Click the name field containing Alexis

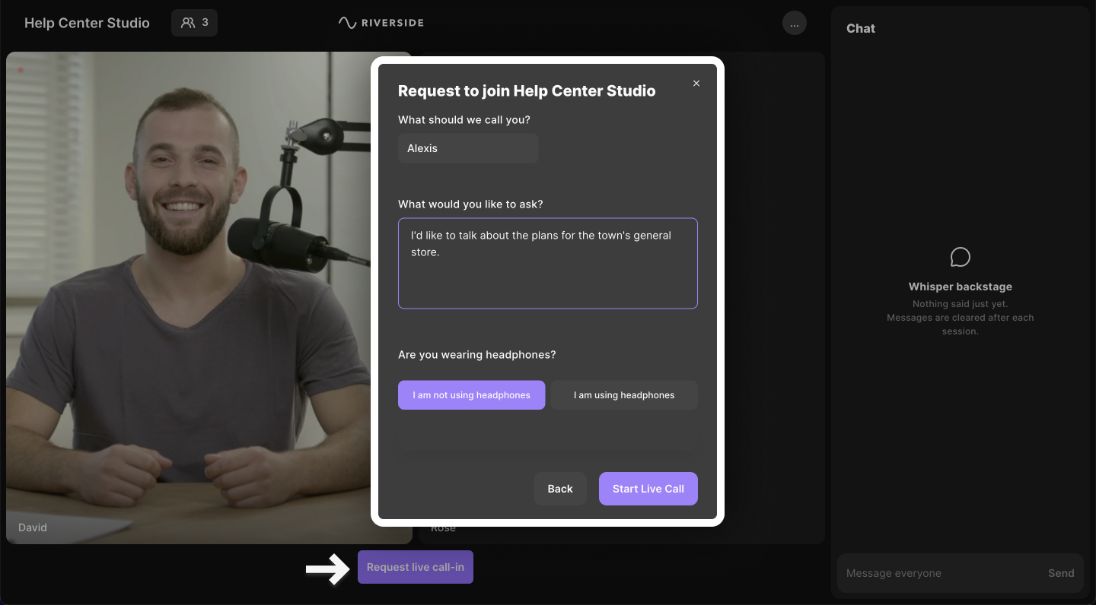click(x=468, y=148)
